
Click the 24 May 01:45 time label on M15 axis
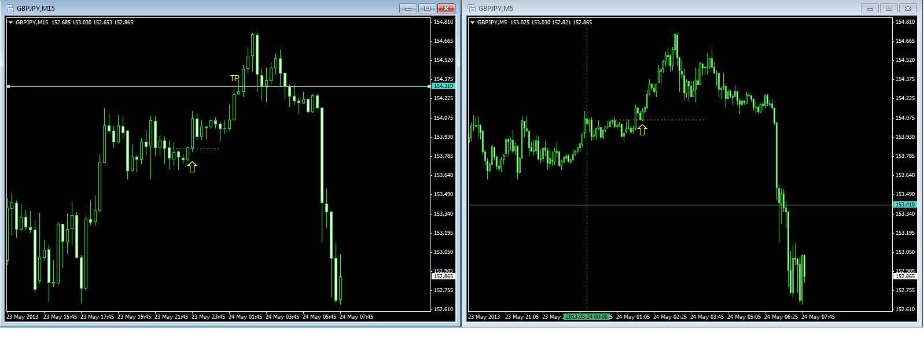[245, 317]
